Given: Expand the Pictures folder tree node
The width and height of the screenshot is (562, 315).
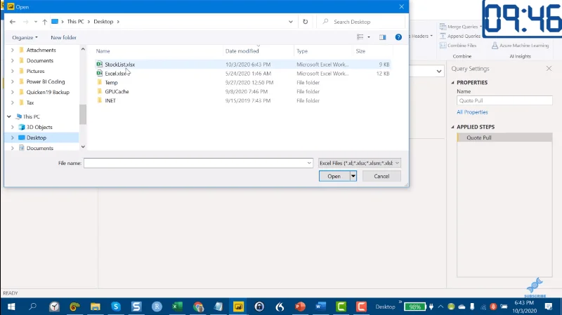Looking at the screenshot, I should click(x=13, y=72).
